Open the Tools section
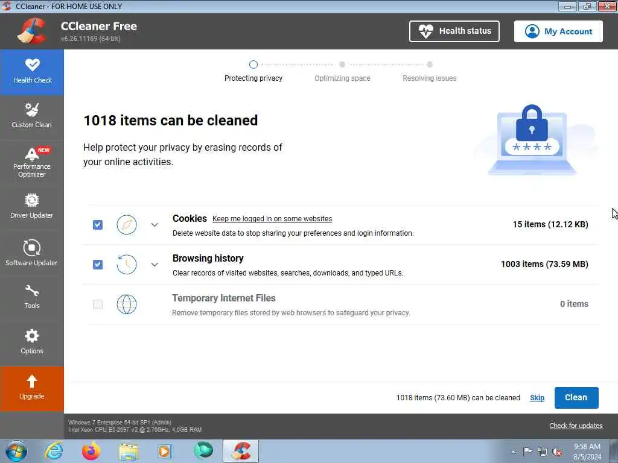618x463 pixels. pyautogui.click(x=32, y=297)
